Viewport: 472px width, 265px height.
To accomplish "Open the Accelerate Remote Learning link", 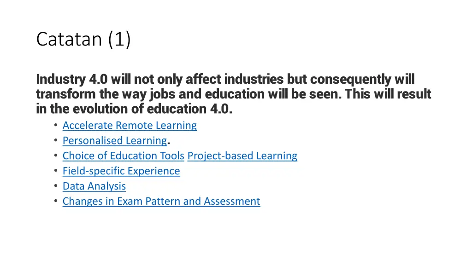I will click(x=130, y=125).
